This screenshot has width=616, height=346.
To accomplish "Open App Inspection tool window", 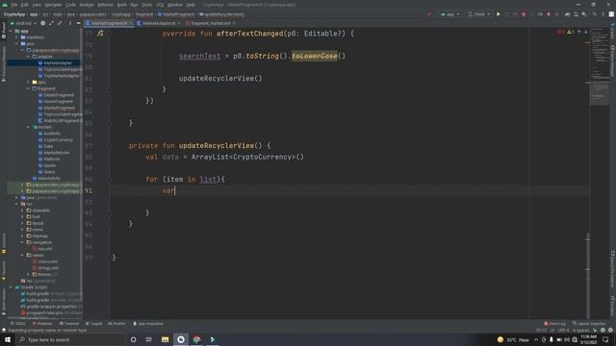I will (x=148, y=324).
